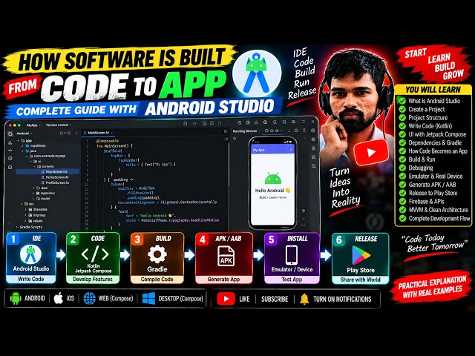Viewport: 475px width, 356px height.
Task: Switch to the MainScreen.kt editor tab
Action: (99, 133)
